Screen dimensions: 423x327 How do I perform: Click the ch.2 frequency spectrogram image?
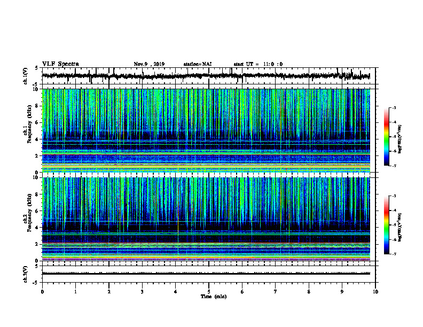(206, 219)
